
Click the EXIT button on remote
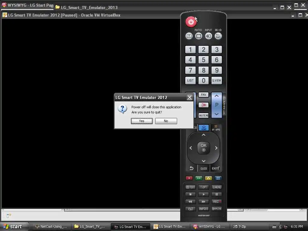click(x=216, y=168)
